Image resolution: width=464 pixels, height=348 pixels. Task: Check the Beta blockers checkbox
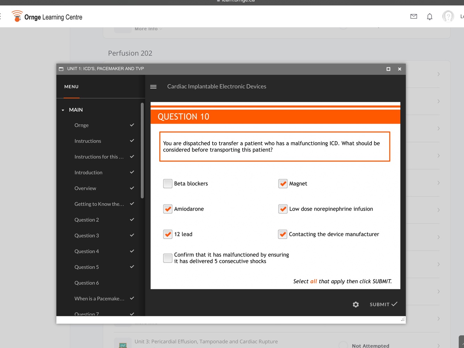click(168, 184)
